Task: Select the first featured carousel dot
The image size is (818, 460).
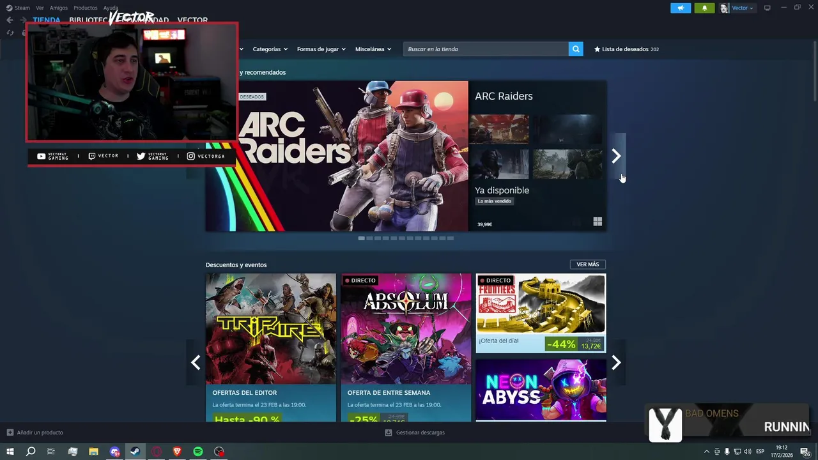Action: point(361,238)
